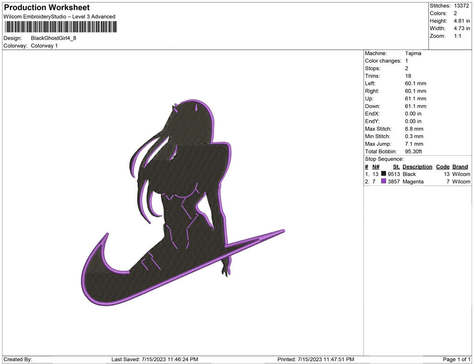Viewport: 474px width, 364px height.
Task: Click the total bobbin value '95.30ft'
Action: (x=413, y=151)
